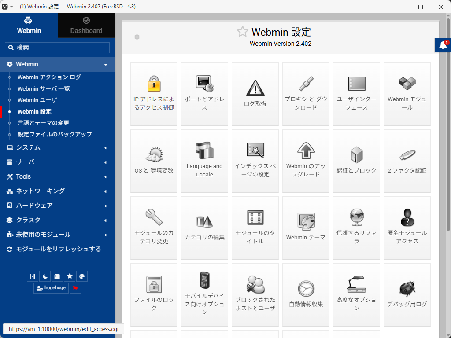Collapse the Webmin category menu
The width and height of the screenshot is (451, 338).
click(x=58, y=64)
